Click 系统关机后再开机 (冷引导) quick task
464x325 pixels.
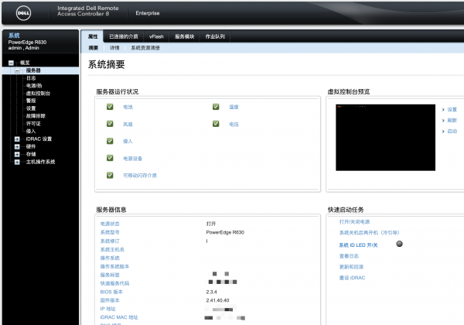click(x=370, y=233)
